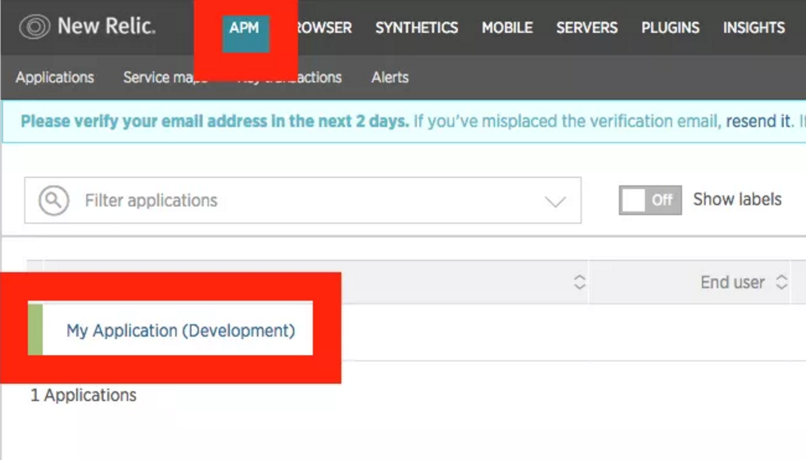
Task: Click the green health status bar of My Application
Action: (35, 330)
